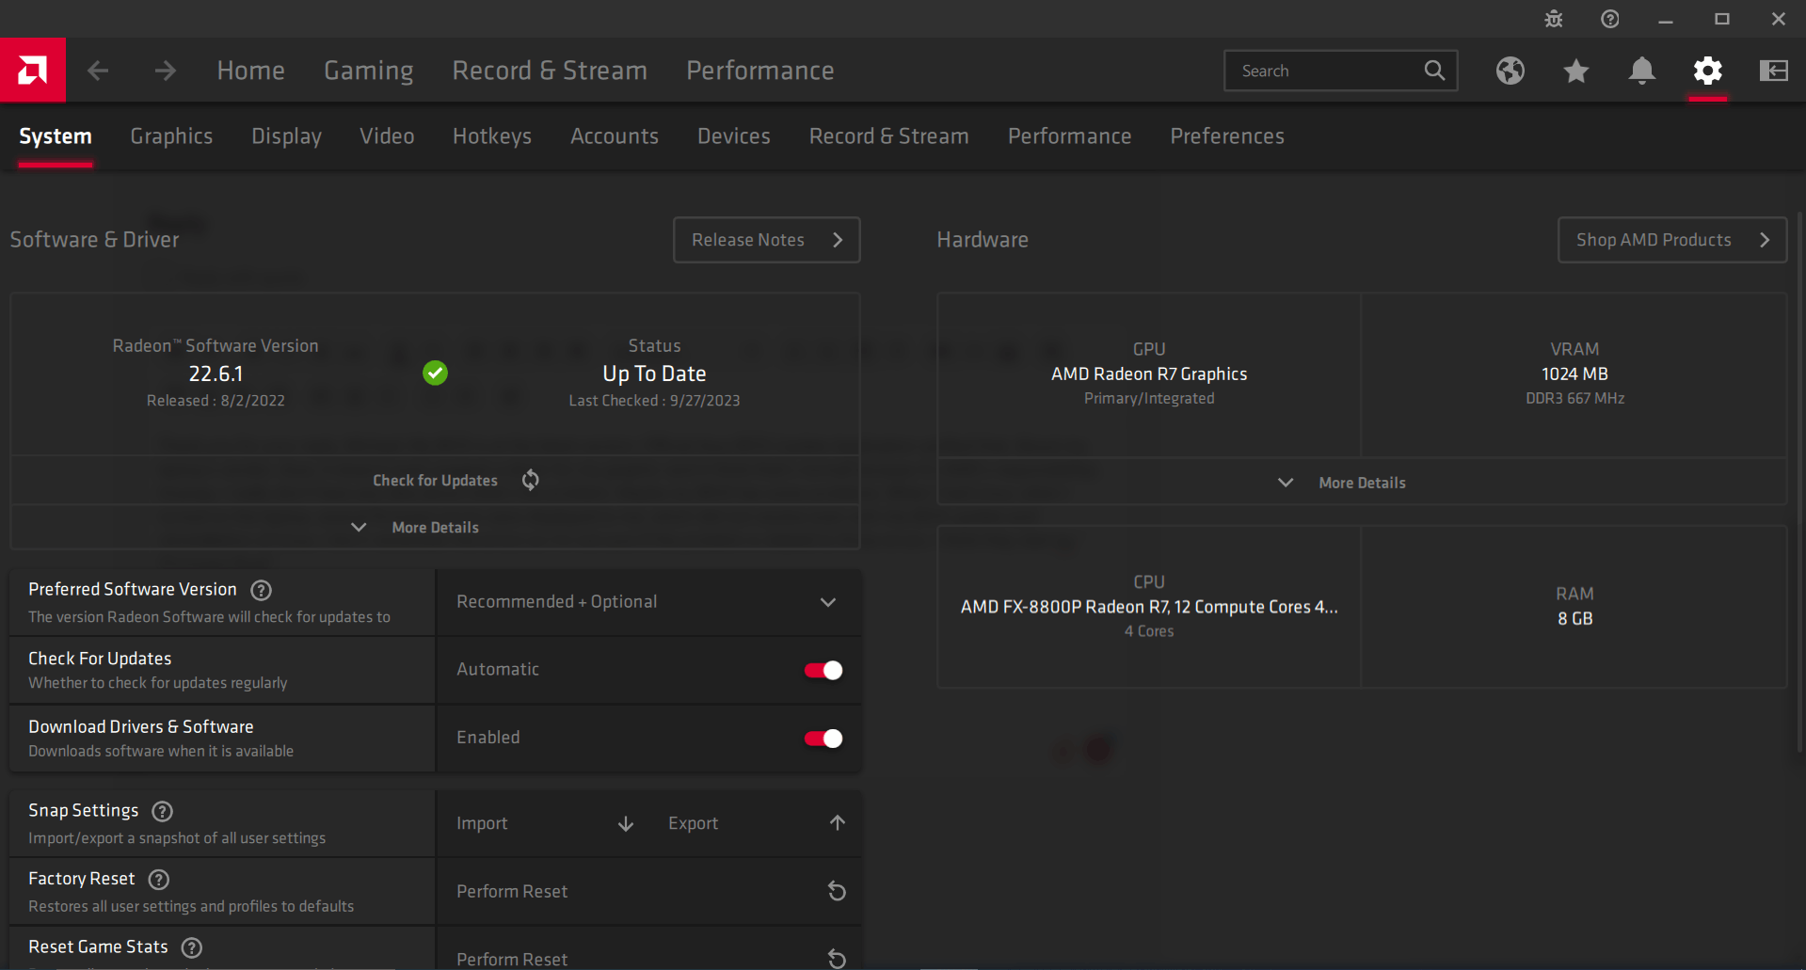Image resolution: width=1806 pixels, height=970 pixels.
Task: Open the settings gear icon
Action: pos(1708,71)
